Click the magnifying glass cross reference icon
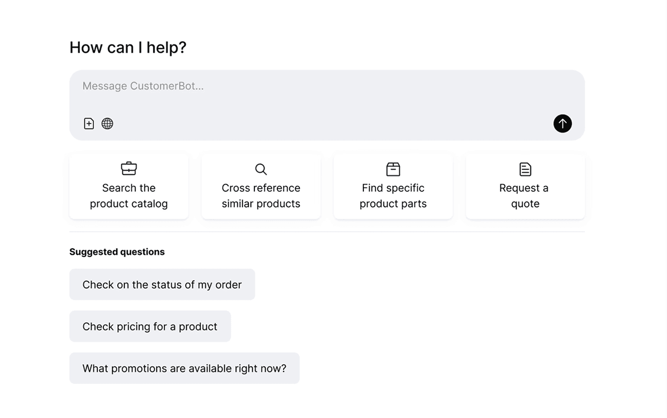The image size is (667, 418). (x=261, y=169)
